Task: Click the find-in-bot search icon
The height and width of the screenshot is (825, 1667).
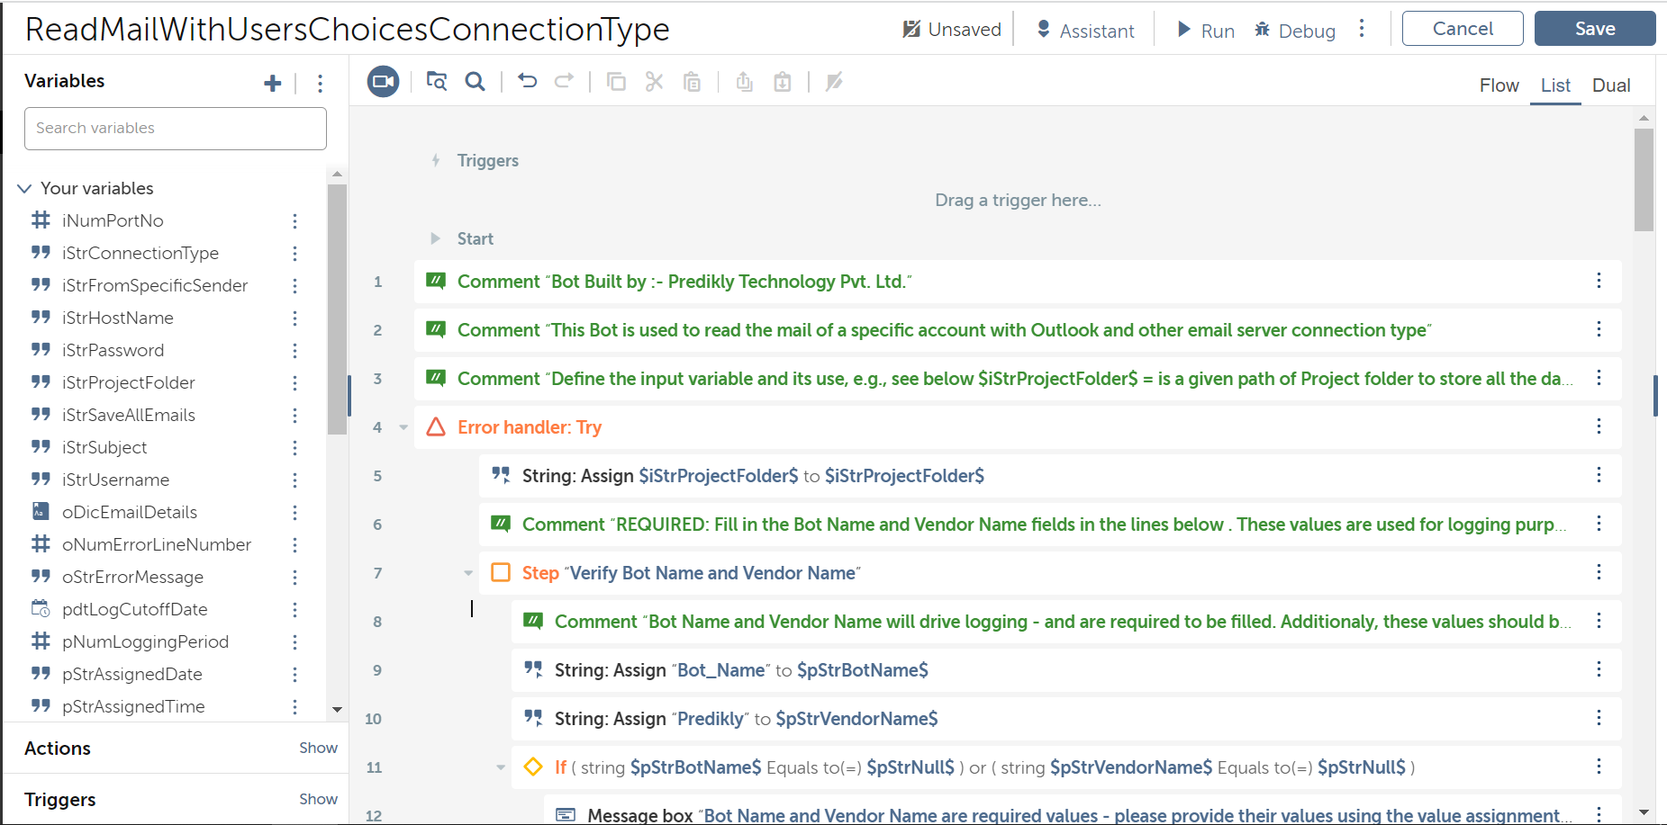Action: coord(475,82)
